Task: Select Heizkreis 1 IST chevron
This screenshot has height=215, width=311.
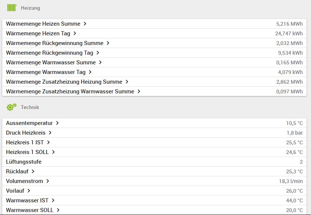Action: (x=49, y=142)
